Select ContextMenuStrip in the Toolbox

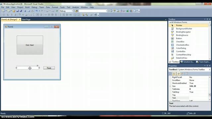click(188, 55)
